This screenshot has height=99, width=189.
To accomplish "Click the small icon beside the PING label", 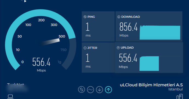I will 85,17.
